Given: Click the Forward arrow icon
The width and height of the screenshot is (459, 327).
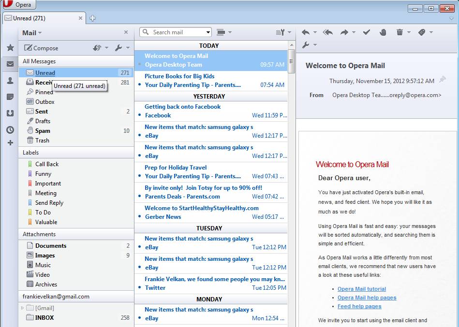Looking at the screenshot, I should coord(344,32).
